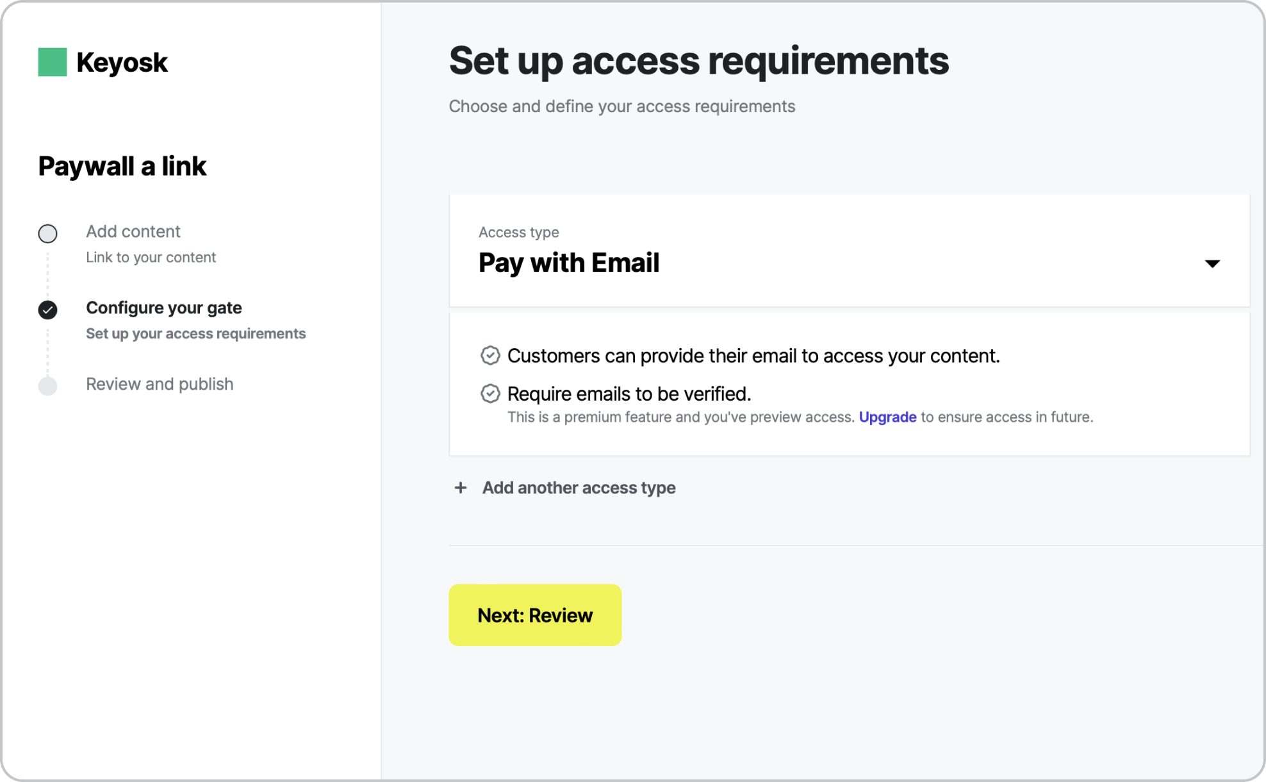Select the Add content step circle
Screen dimensions: 1266x782
point(47,233)
